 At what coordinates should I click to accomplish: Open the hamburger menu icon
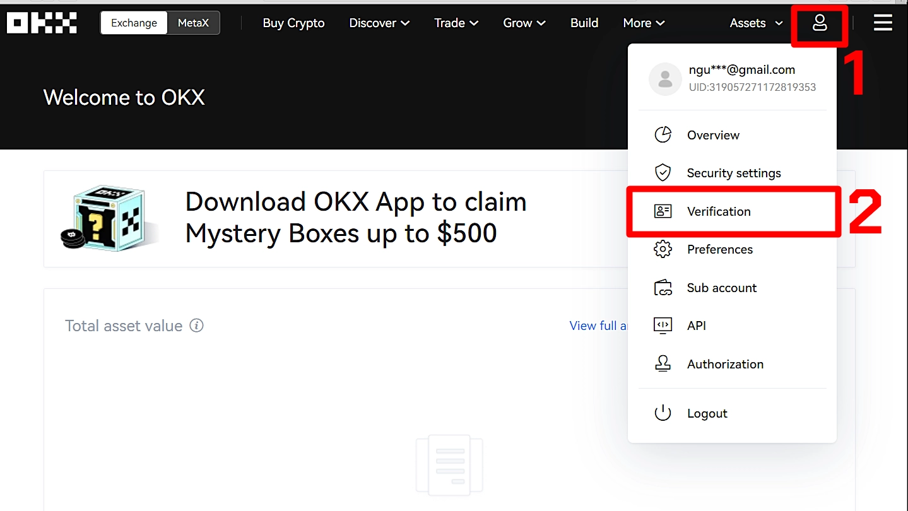pos(883,23)
